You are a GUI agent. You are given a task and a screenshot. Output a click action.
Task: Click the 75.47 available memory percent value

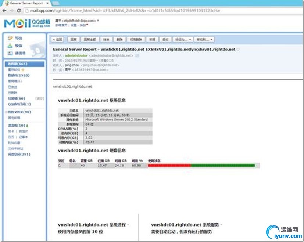coord(90,142)
